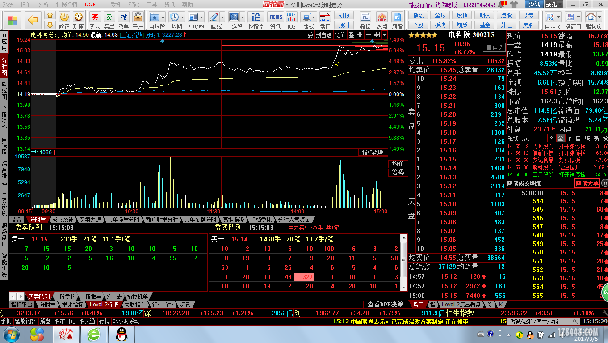
Task: Click the DDE toolbar icon
Action: coord(291,20)
